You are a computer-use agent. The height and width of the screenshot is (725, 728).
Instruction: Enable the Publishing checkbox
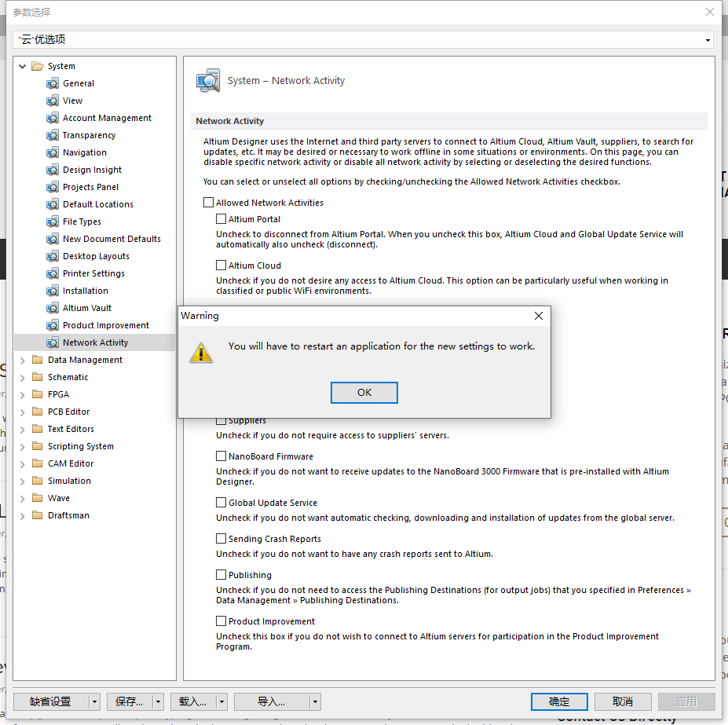(x=221, y=575)
